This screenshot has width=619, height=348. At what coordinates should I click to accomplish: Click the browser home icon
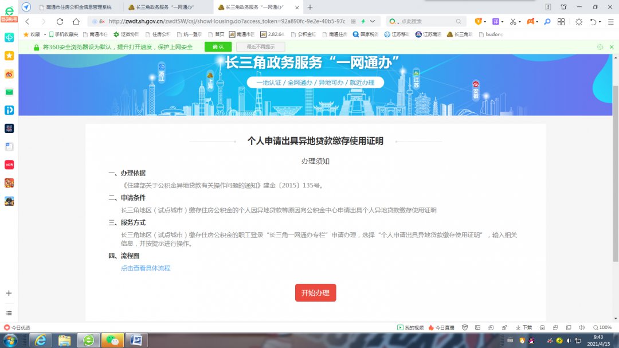[76, 21]
